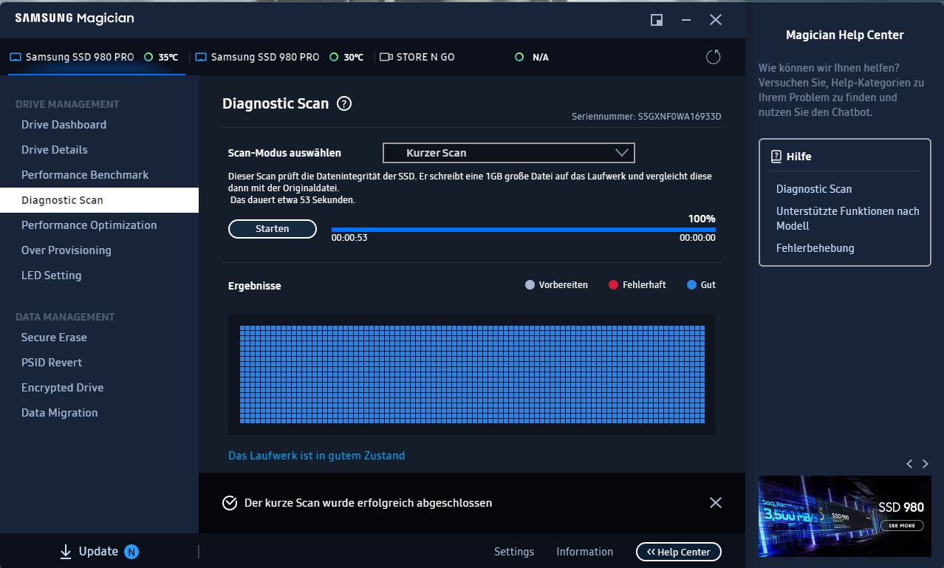The height and width of the screenshot is (568, 944).
Task: Open Data Migration page
Action: 59,413
